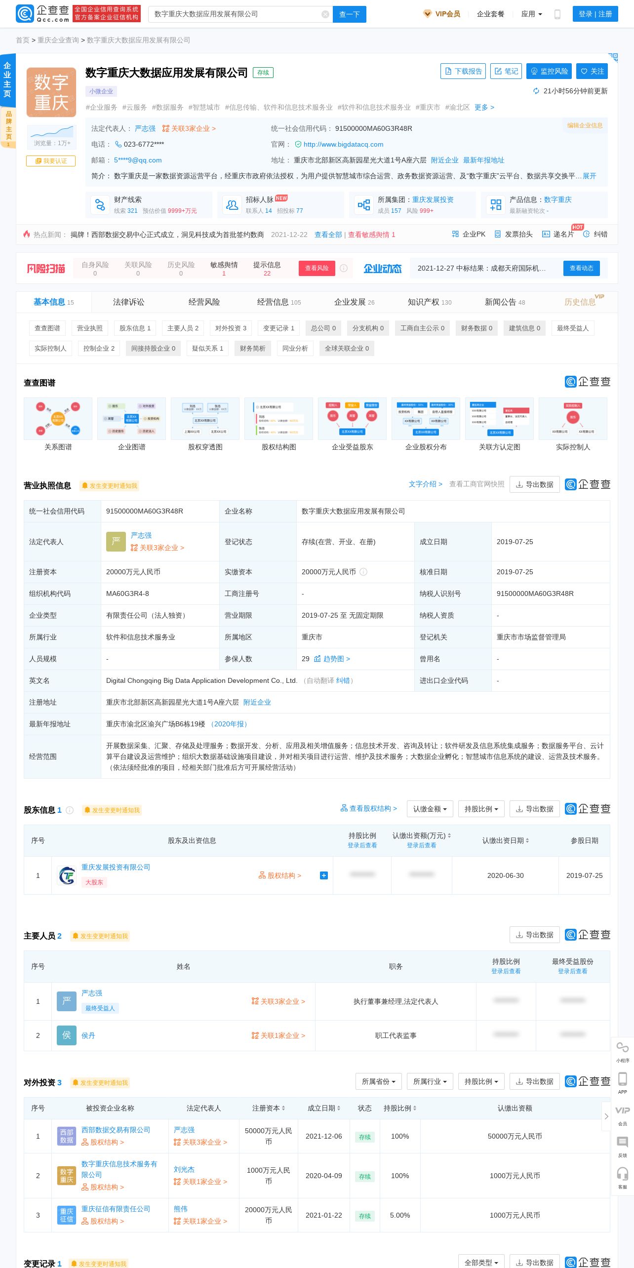This screenshot has height=1268, width=634.
Task: Click 侯 avatar for 侯丹
Action: pyautogui.click(x=67, y=1035)
